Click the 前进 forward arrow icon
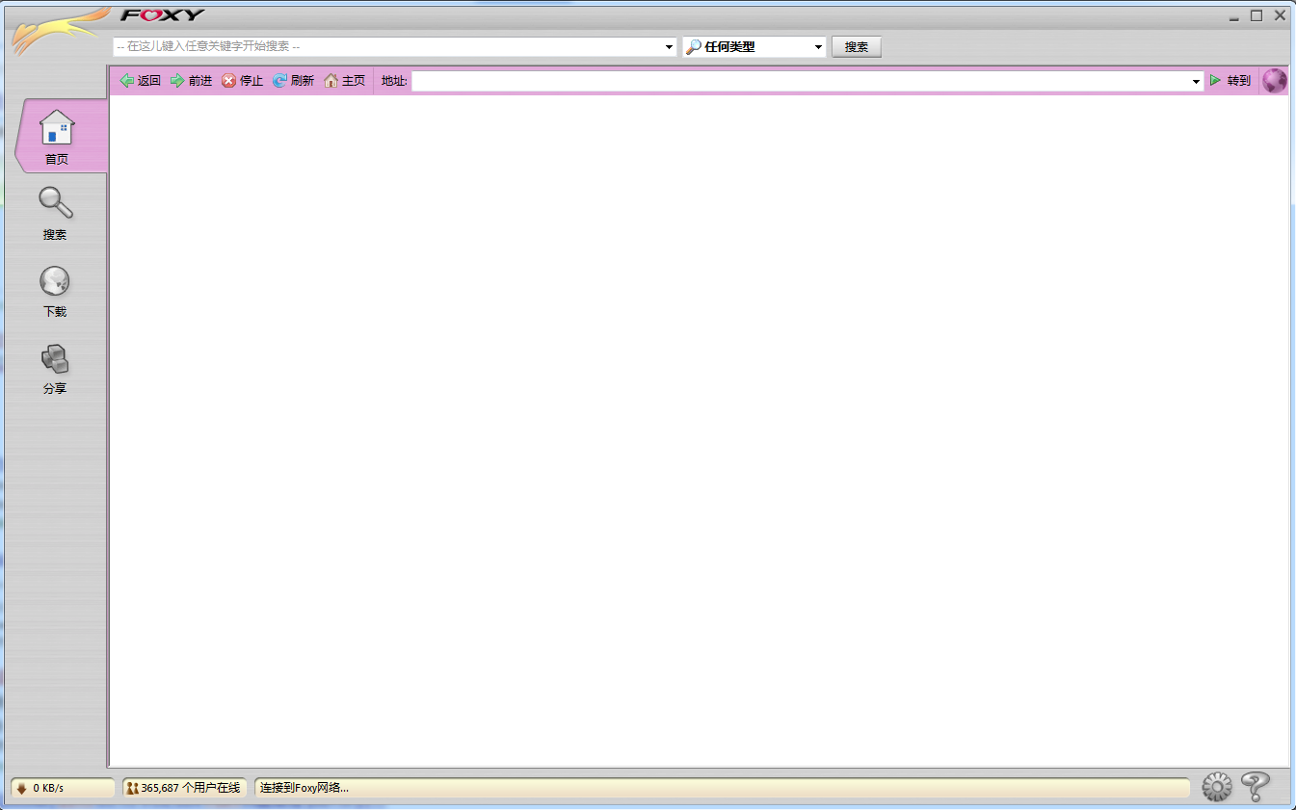The height and width of the screenshot is (810, 1296). click(177, 81)
